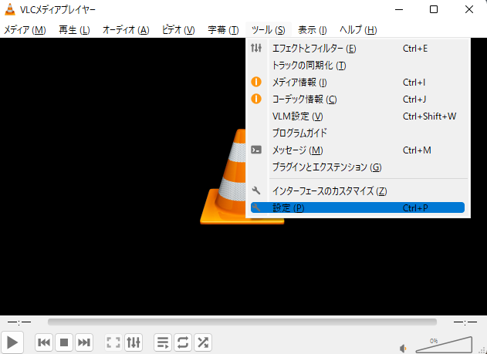The height and width of the screenshot is (354, 487).
Task: Open the 再生 (L) menu
Action: pos(74,30)
